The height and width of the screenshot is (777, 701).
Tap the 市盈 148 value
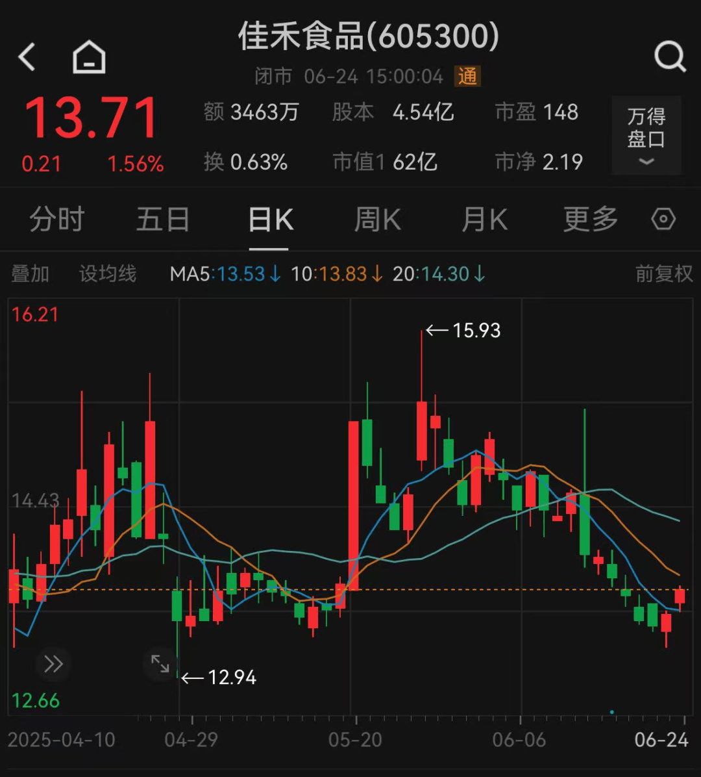(537, 112)
